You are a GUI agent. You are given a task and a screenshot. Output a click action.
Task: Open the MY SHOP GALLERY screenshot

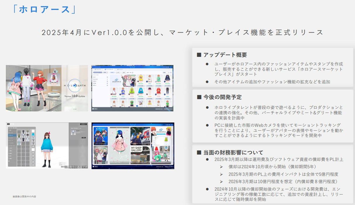click(x=133, y=146)
